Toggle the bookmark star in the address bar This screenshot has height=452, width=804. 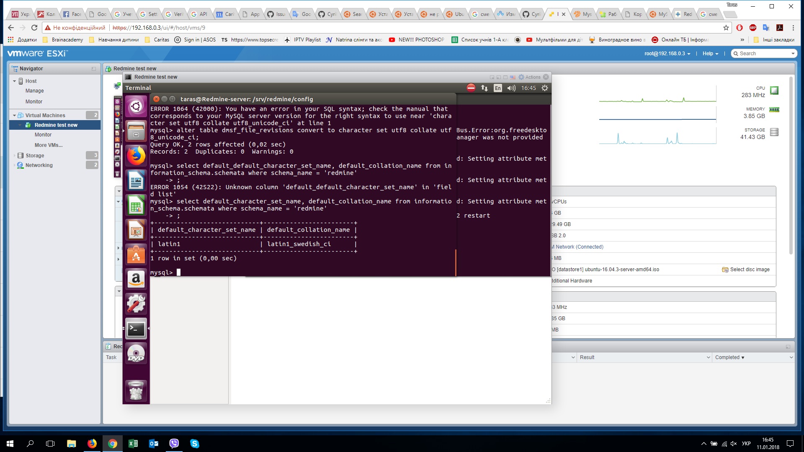coord(725,28)
